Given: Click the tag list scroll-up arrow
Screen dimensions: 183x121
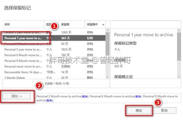Looking at the screenshot, I should pyautogui.click(x=108, y=30).
